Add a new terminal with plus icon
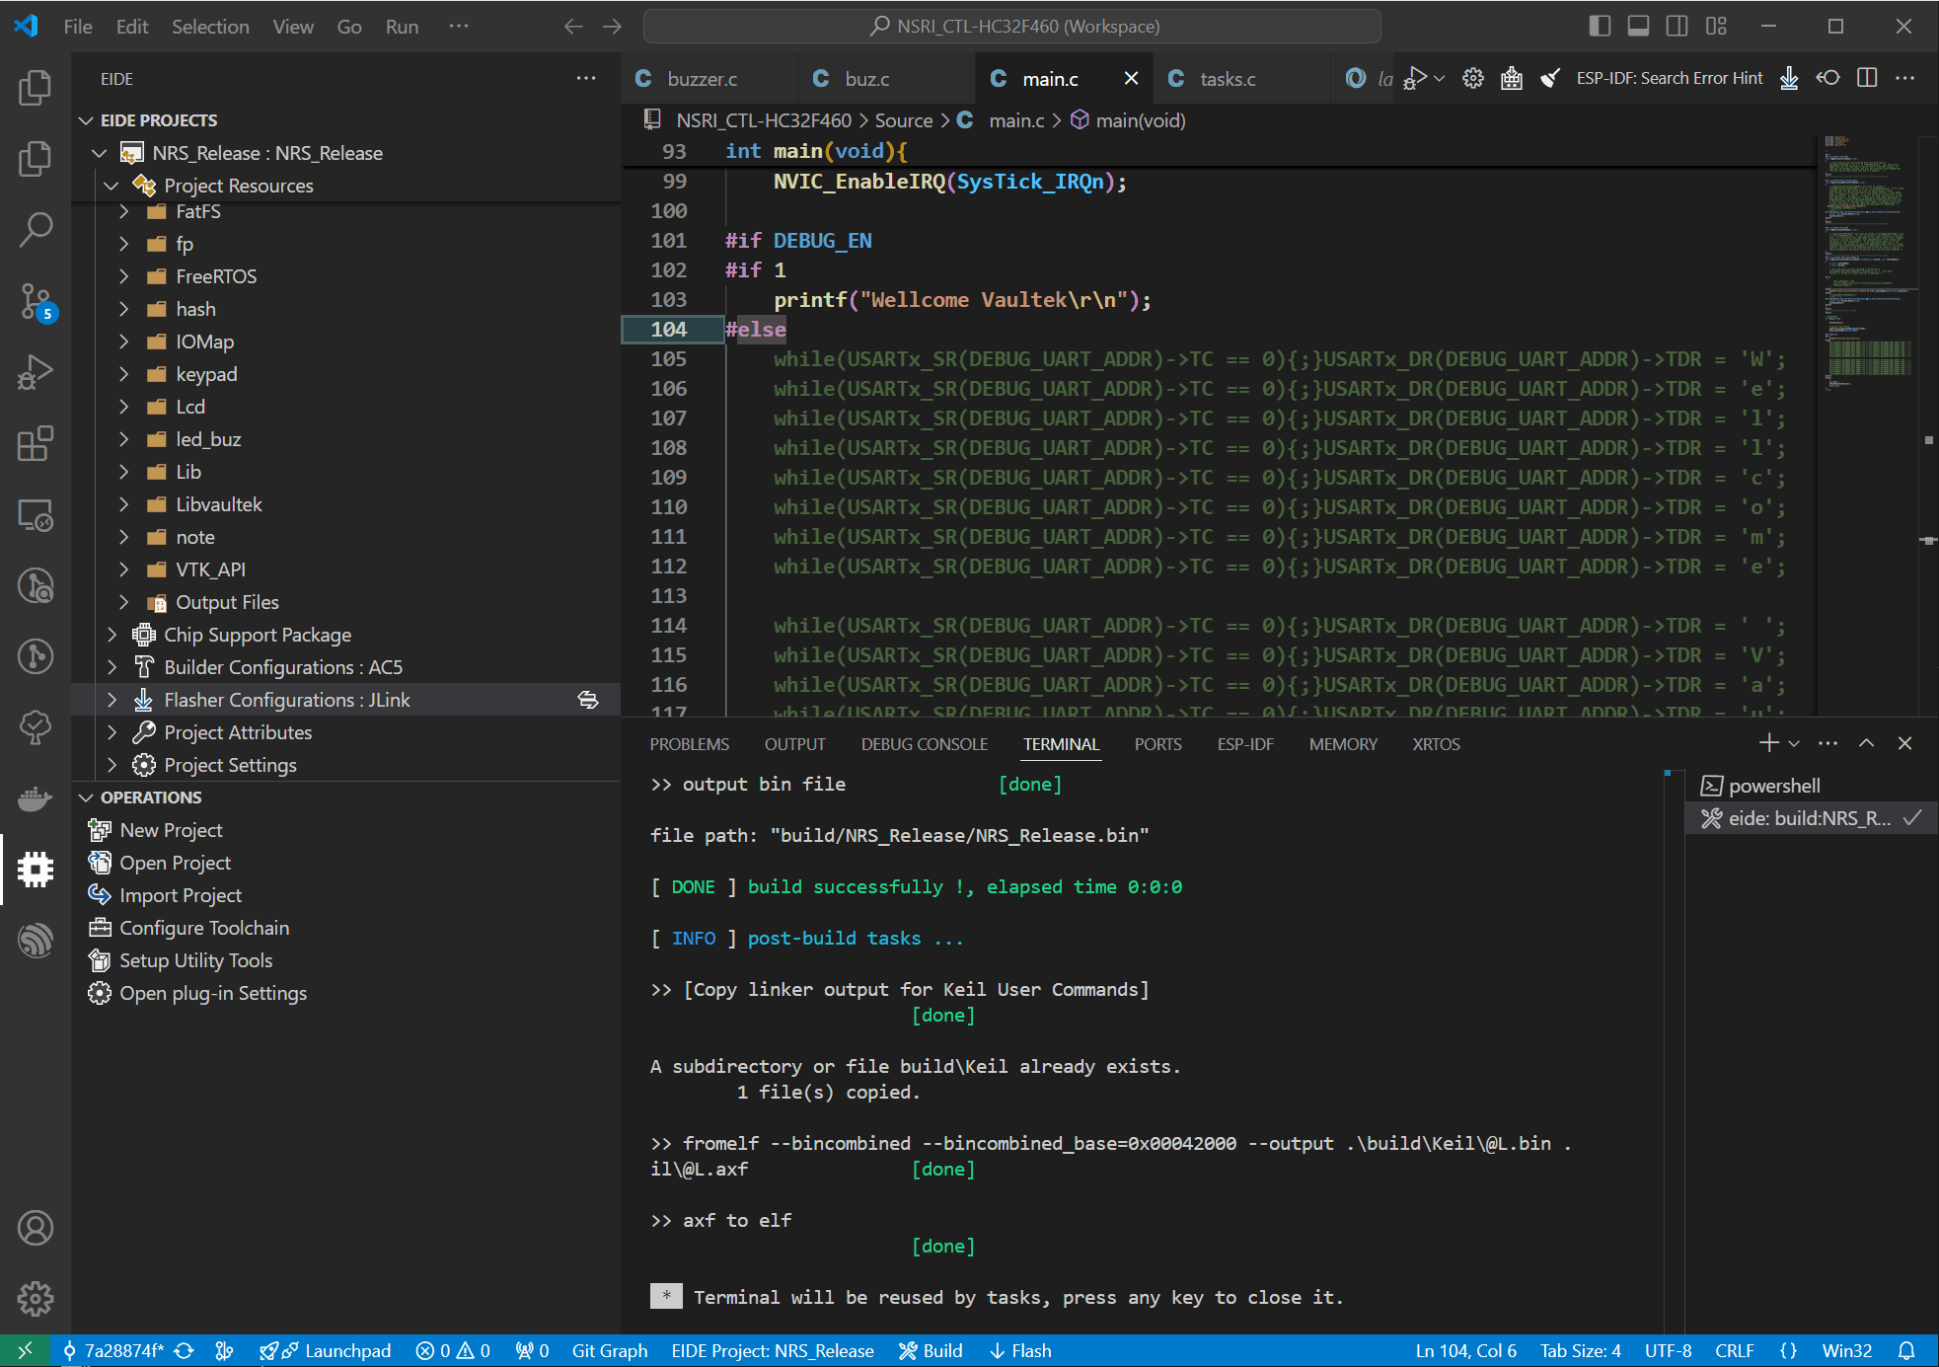Image resolution: width=1939 pixels, height=1367 pixels. [x=1768, y=743]
